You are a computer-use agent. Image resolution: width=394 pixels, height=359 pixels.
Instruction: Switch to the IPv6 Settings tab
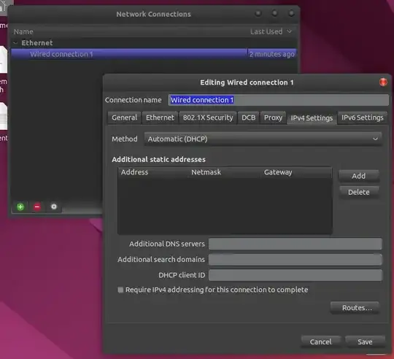[362, 117]
